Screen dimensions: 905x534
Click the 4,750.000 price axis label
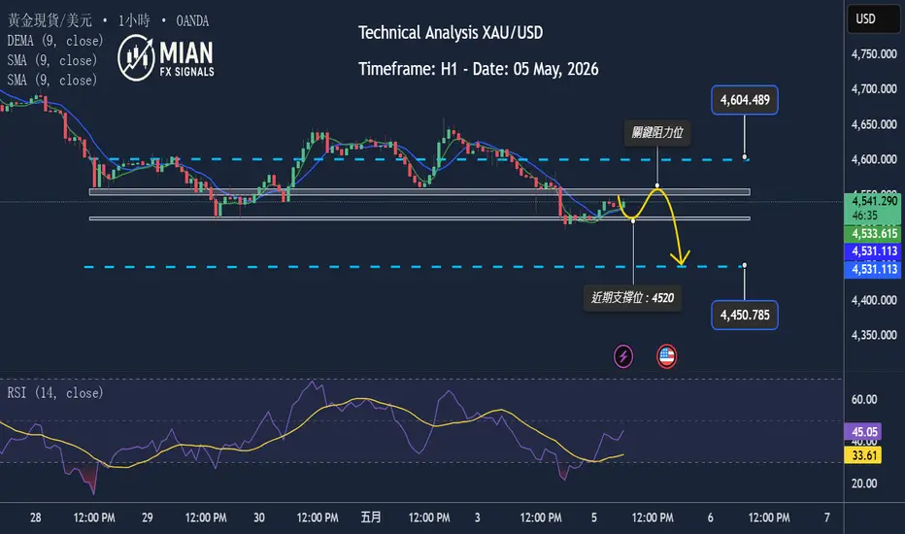click(874, 54)
